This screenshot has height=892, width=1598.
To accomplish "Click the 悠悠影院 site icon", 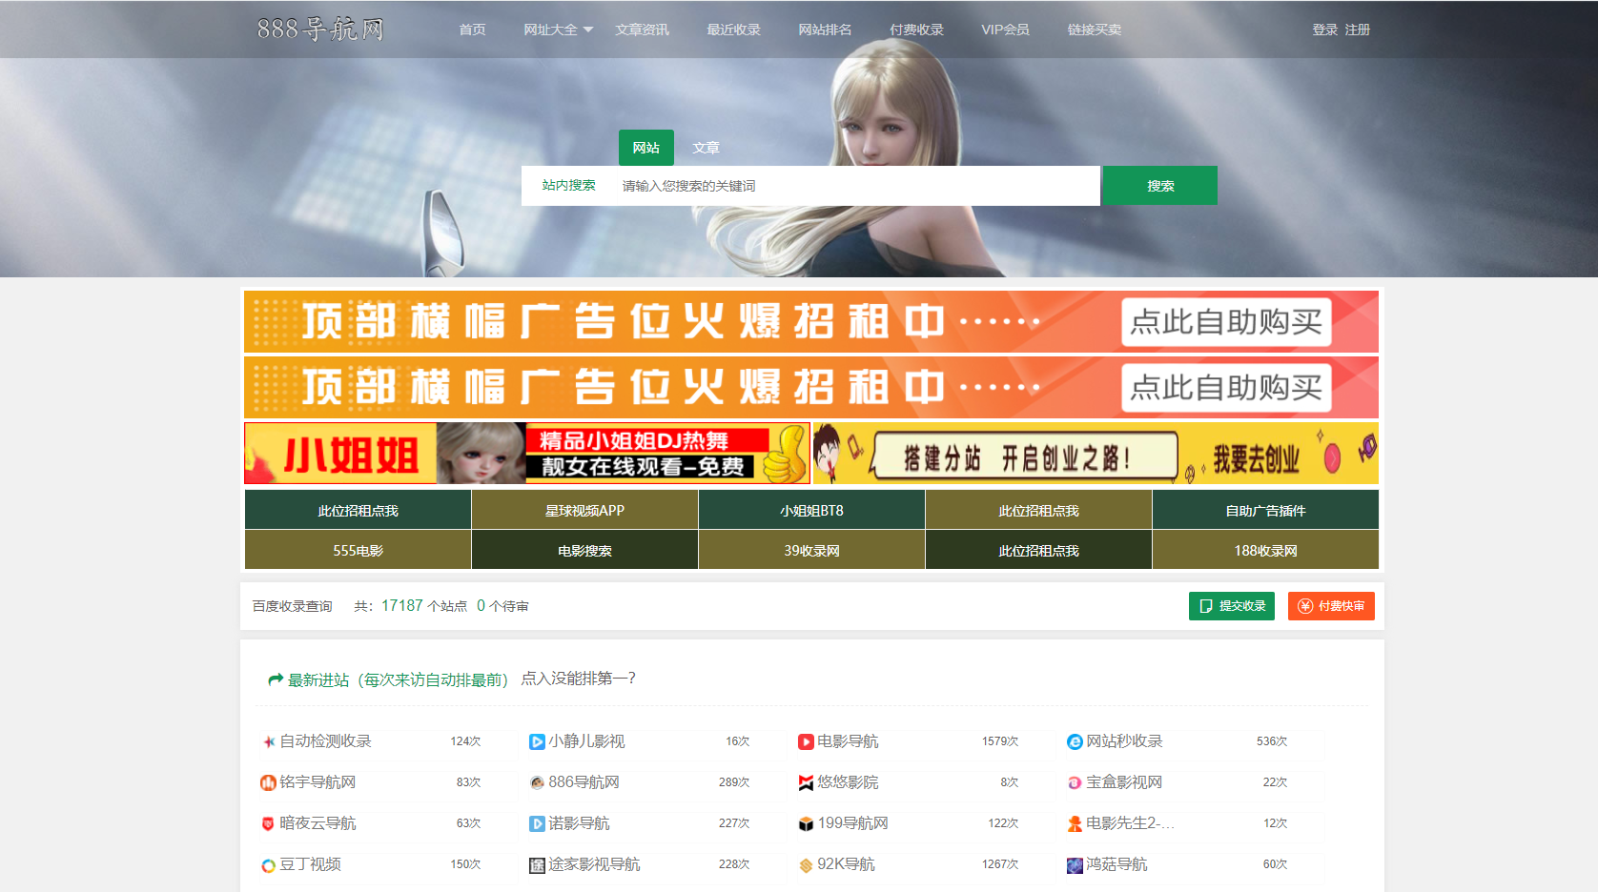I will coord(804,782).
